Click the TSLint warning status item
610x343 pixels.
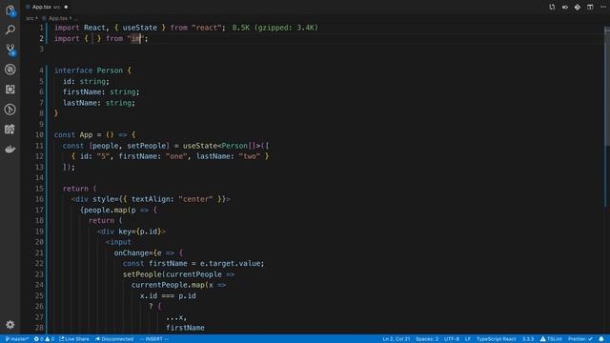(551, 339)
